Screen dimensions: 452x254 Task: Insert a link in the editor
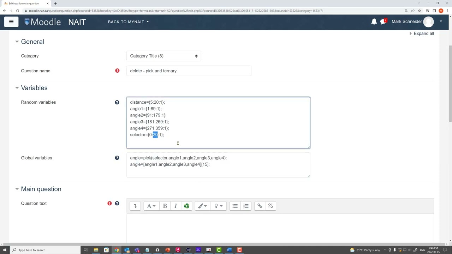point(260,206)
